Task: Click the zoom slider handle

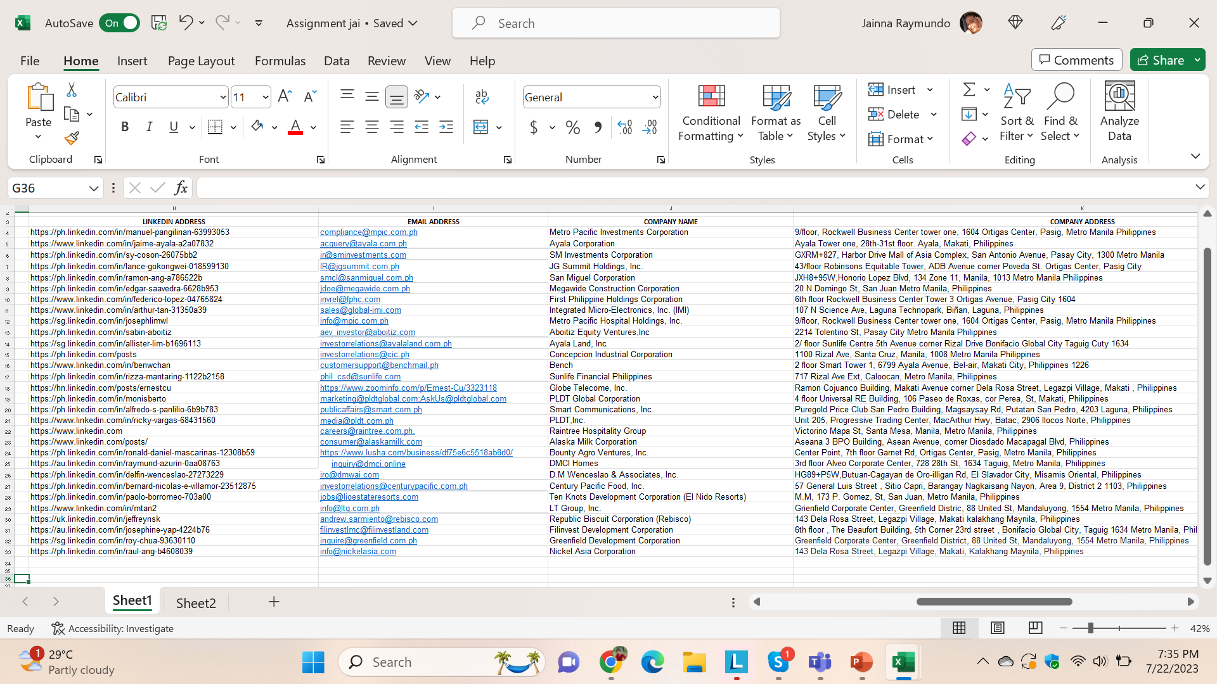Action: (1090, 628)
